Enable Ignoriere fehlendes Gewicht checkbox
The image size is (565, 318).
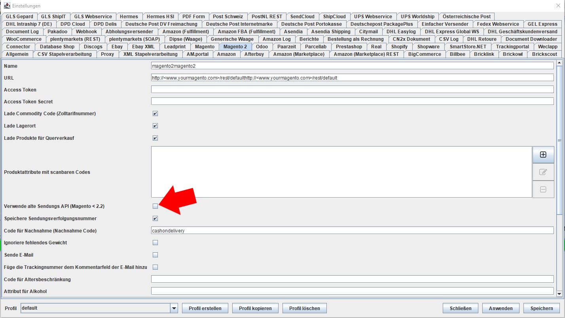click(x=155, y=243)
